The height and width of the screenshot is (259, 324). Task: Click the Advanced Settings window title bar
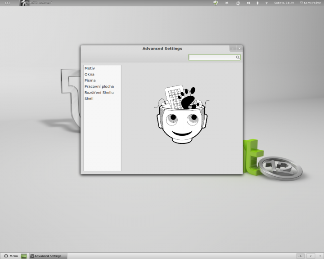click(x=162, y=49)
